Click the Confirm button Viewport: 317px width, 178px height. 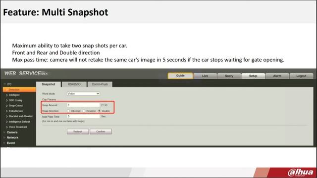101,132
